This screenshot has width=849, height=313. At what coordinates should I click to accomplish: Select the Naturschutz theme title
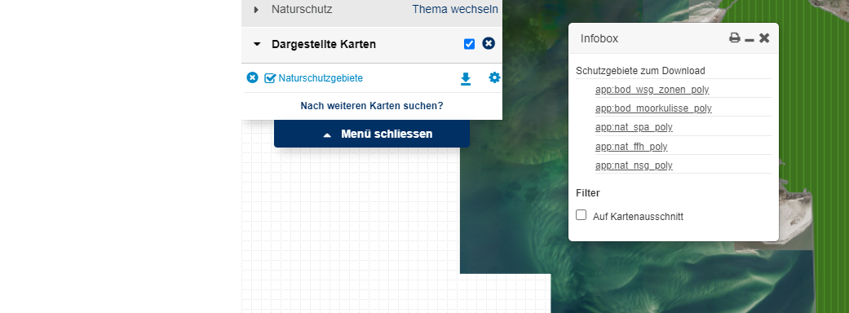pyautogui.click(x=302, y=9)
